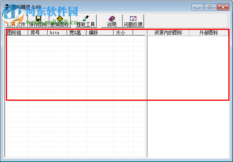Select the 提取工具 eyedropper tool

tap(85, 21)
